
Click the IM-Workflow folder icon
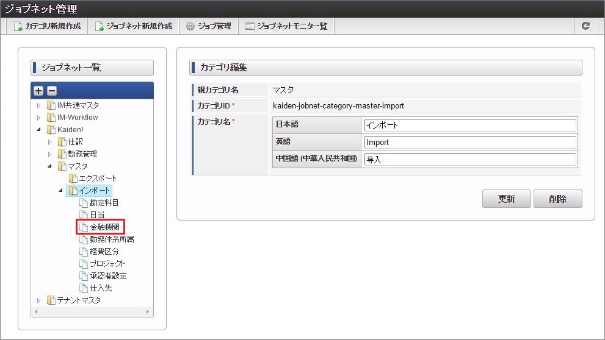click(51, 117)
